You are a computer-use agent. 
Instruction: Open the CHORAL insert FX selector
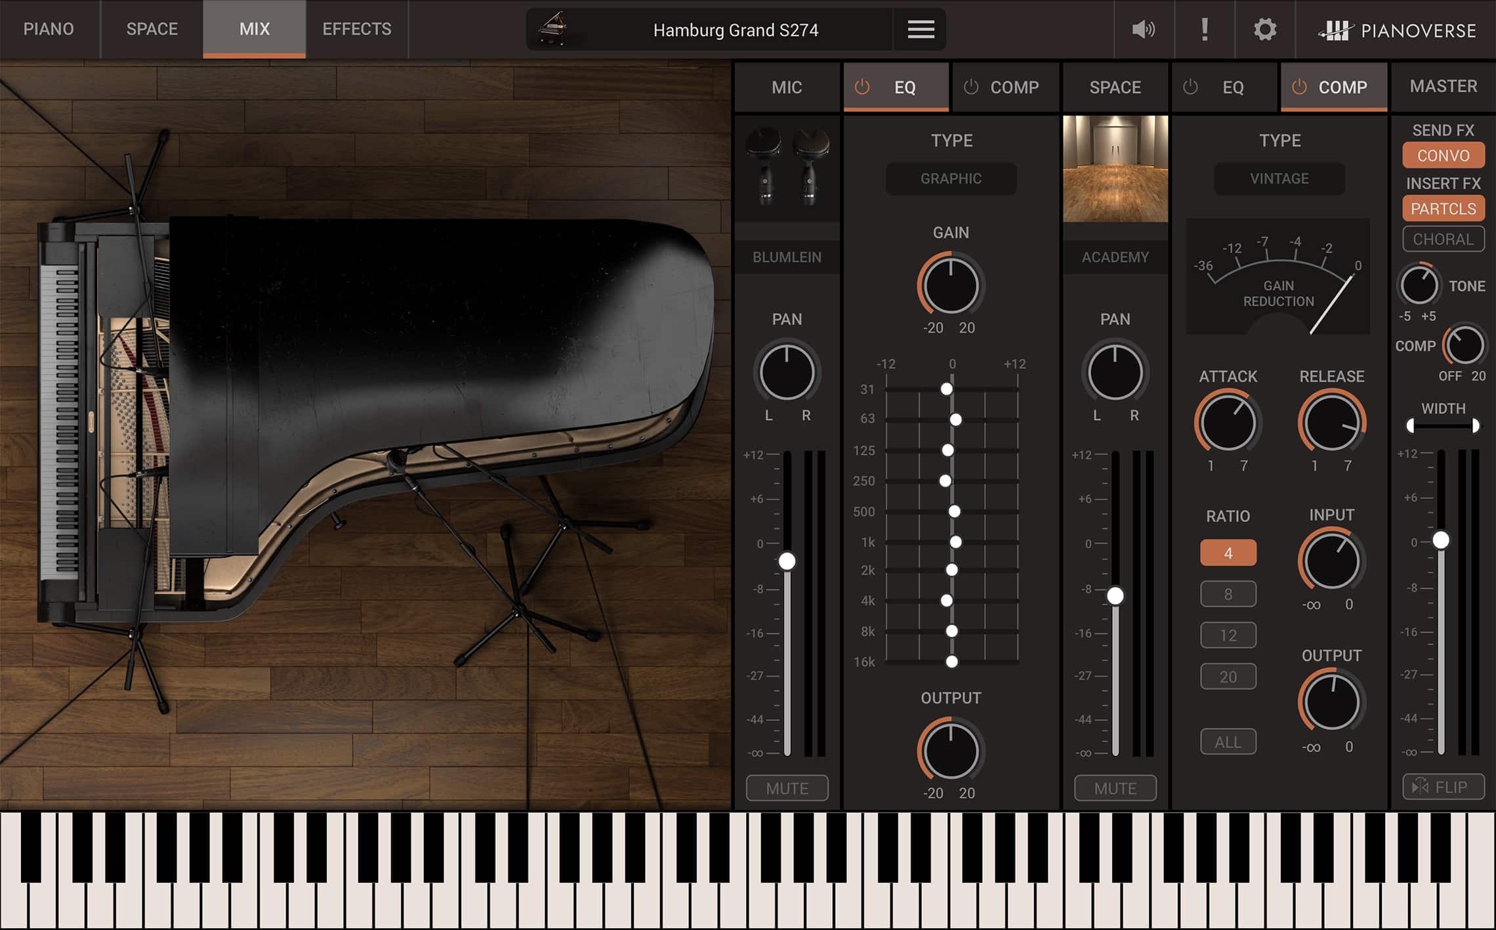(x=1443, y=239)
